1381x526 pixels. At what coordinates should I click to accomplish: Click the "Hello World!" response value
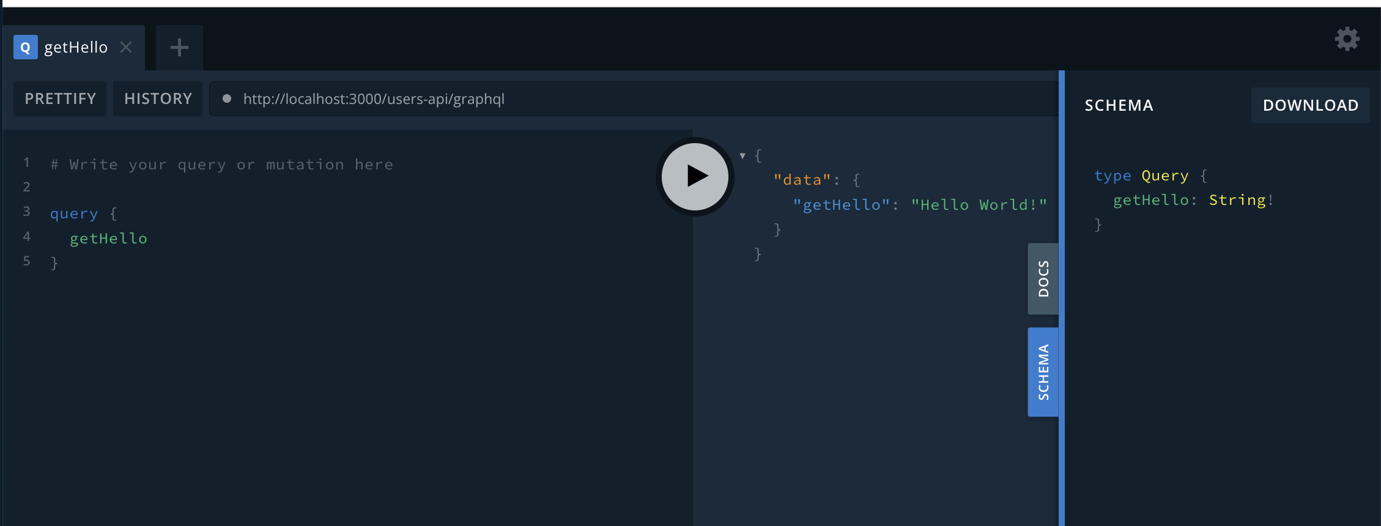point(979,205)
